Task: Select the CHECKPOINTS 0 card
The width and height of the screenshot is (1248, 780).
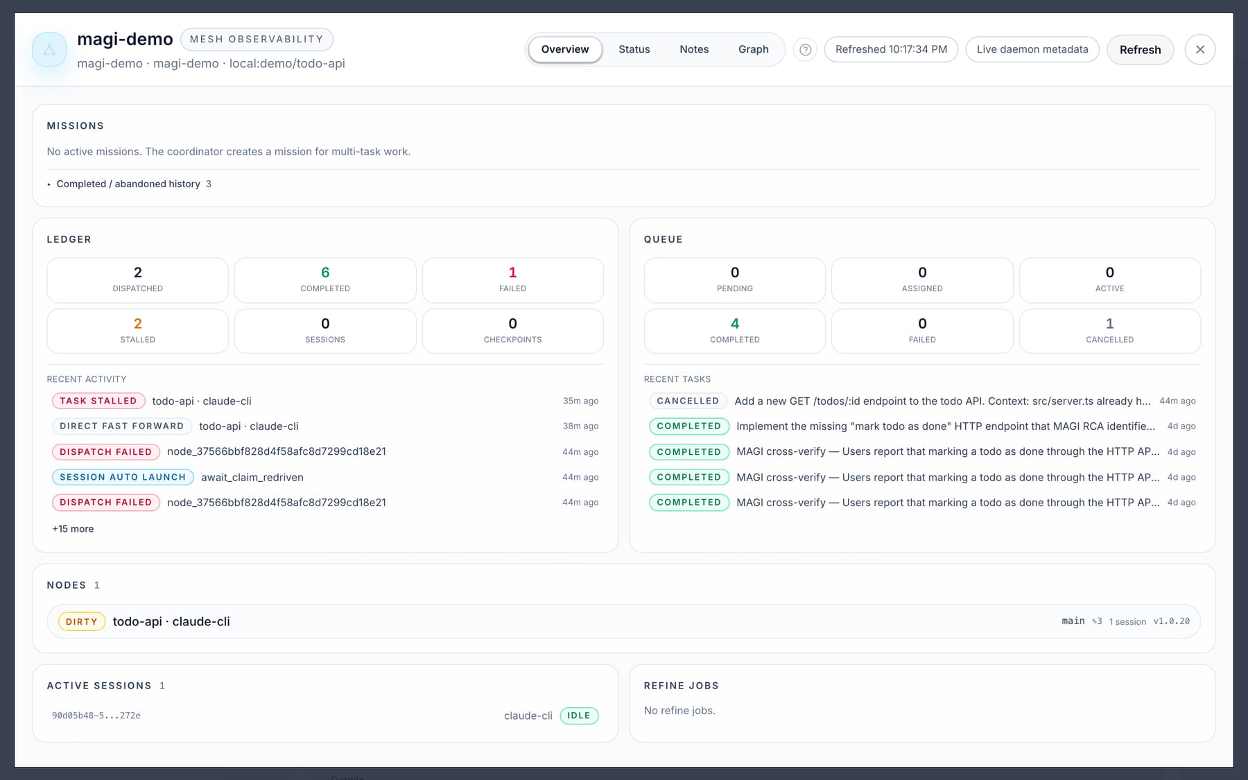Action: (x=513, y=331)
